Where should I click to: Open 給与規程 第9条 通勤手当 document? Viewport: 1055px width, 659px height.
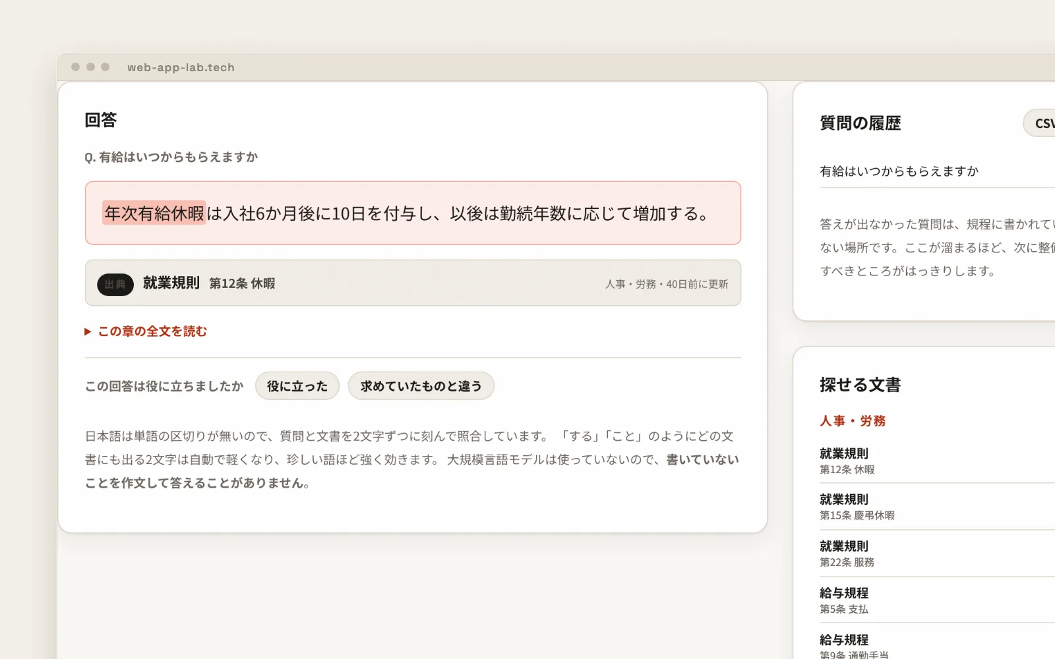(937, 645)
